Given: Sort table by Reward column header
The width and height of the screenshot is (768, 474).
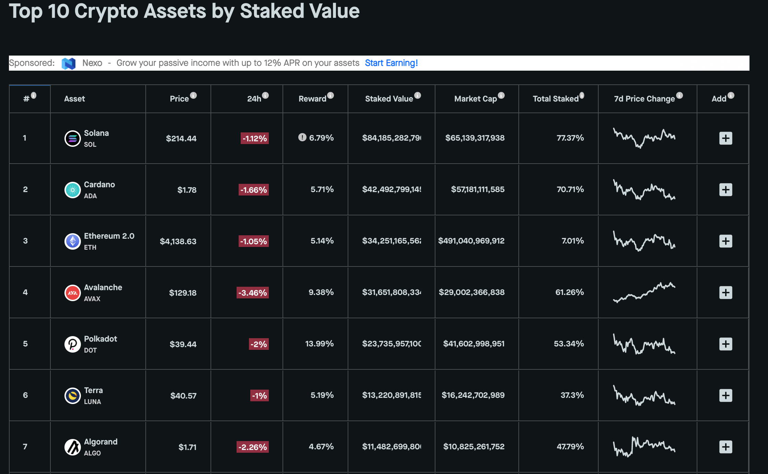Looking at the screenshot, I should pyautogui.click(x=312, y=99).
